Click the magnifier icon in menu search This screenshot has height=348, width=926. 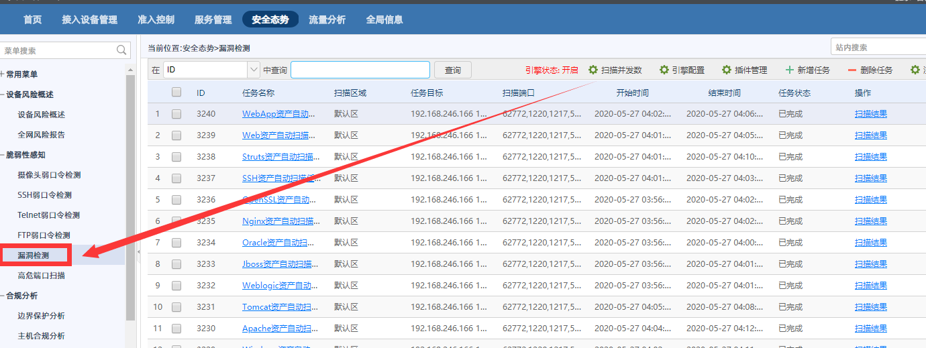coord(121,50)
